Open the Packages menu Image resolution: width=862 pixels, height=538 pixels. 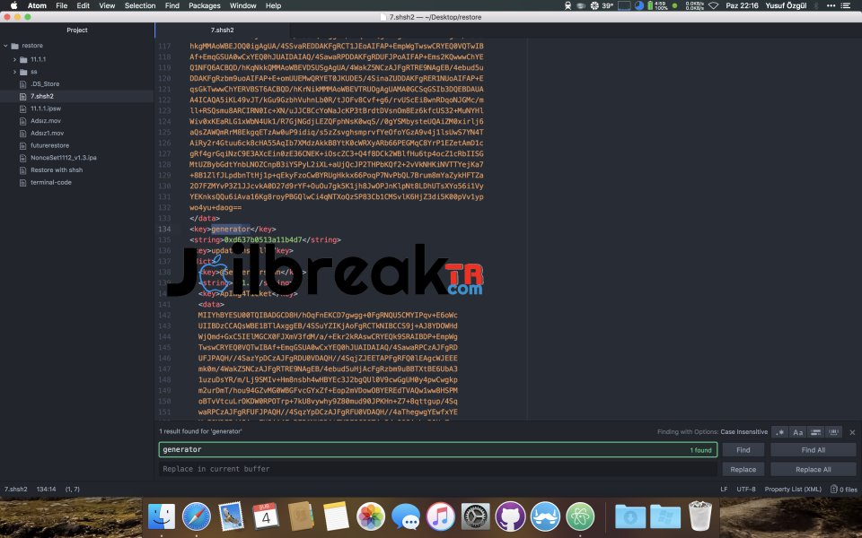click(x=205, y=5)
